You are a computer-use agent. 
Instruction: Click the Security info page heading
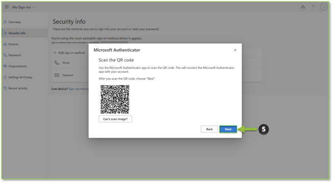pos(69,21)
